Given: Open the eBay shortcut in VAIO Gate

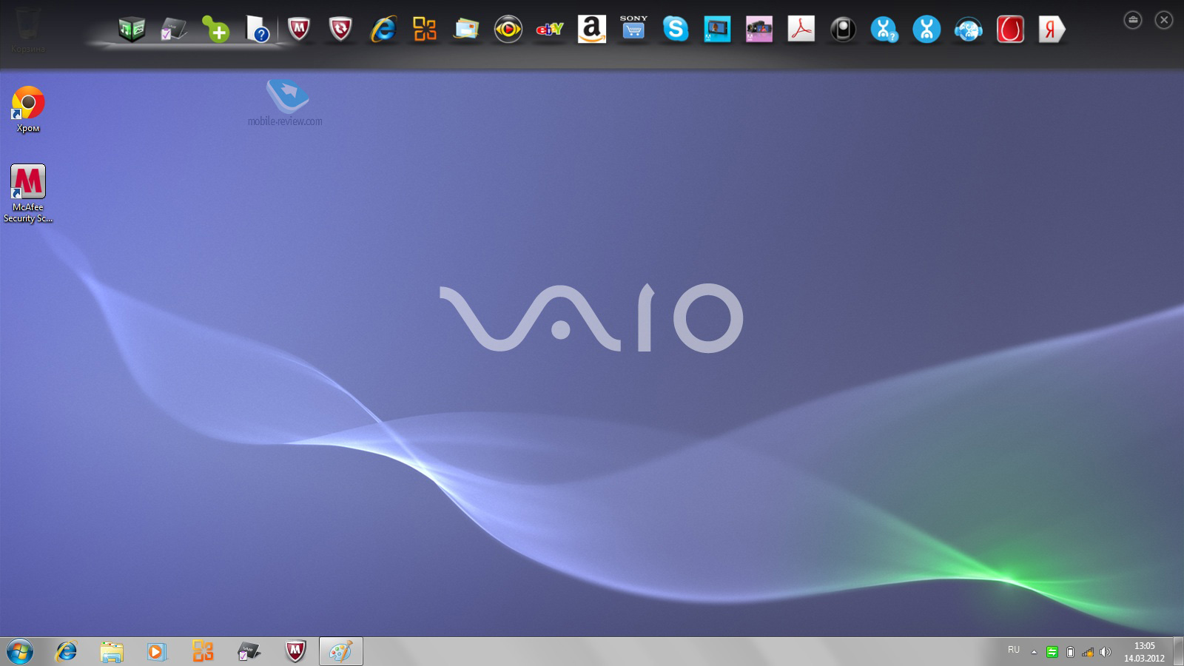Looking at the screenshot, I should click(550, 30).
